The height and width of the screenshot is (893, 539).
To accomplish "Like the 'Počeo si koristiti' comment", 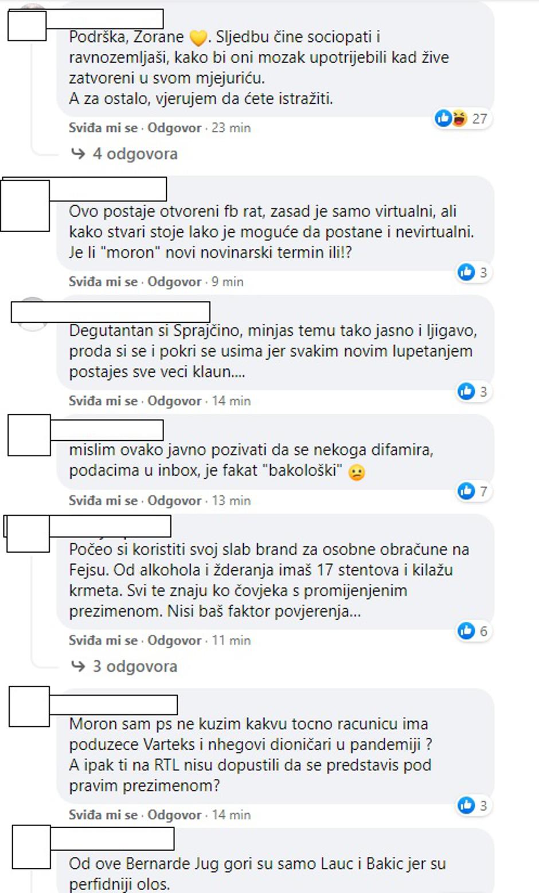I will click(103, 640).
